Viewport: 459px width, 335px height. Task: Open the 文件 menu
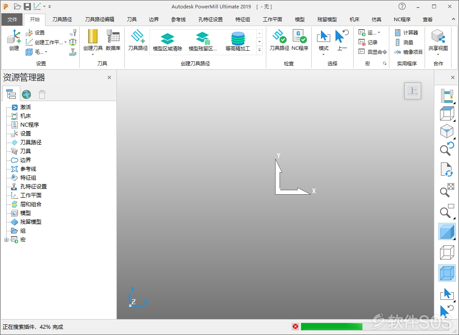pos(12,19)
